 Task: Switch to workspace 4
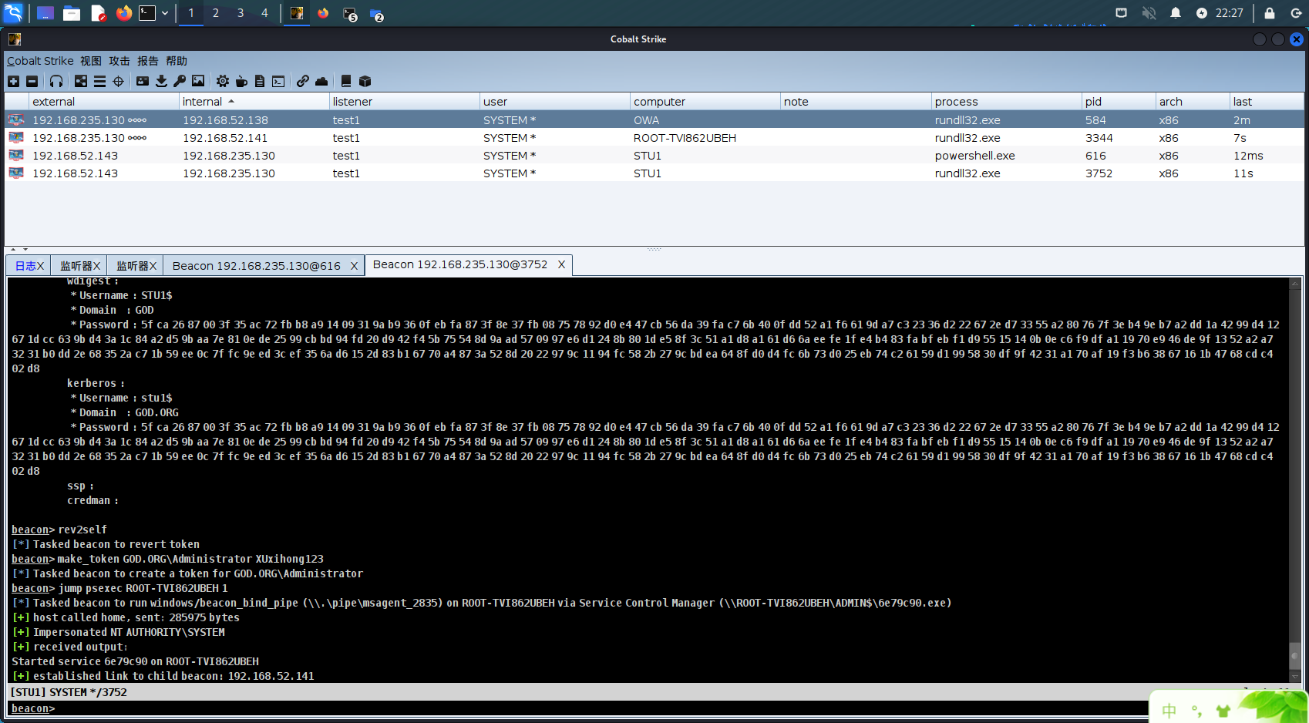tap(264, 13)
